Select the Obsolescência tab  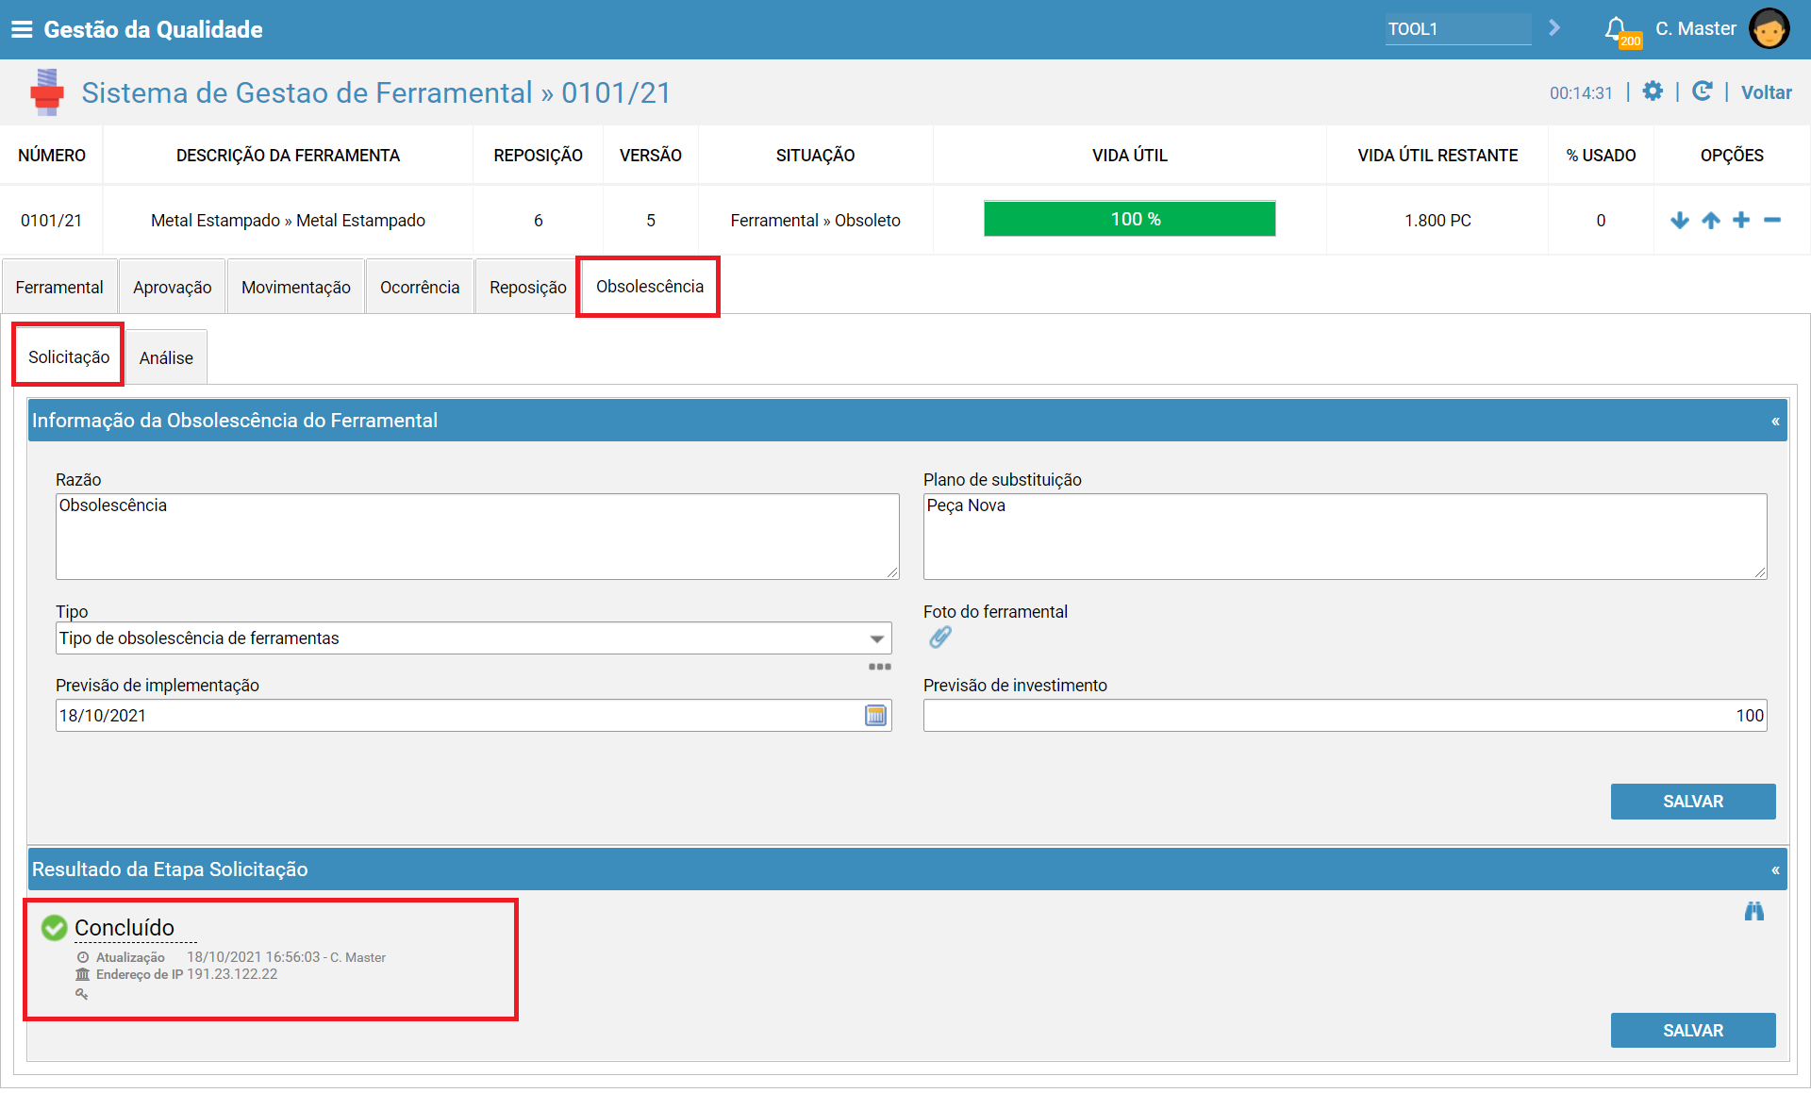[x=650, y=287]
